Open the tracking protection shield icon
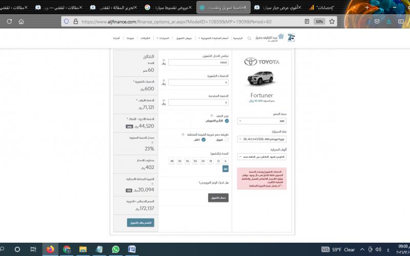410x256 pixels. [x=67, y=22]
